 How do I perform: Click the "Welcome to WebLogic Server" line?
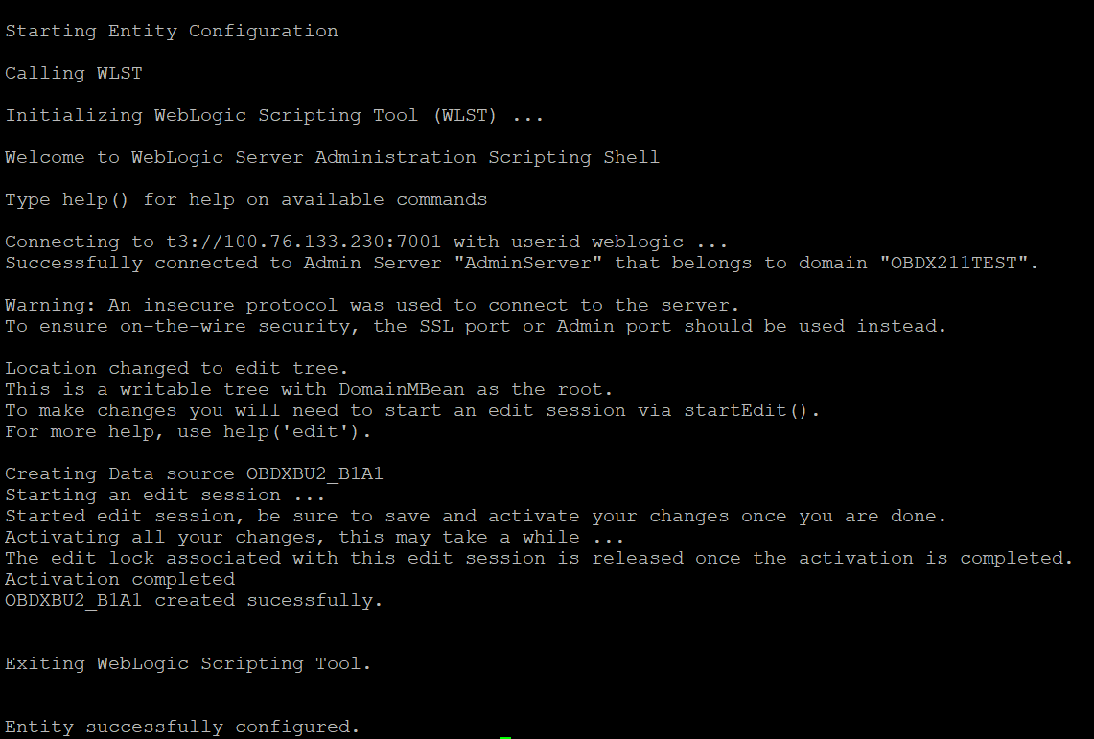(x=332, y=157)
